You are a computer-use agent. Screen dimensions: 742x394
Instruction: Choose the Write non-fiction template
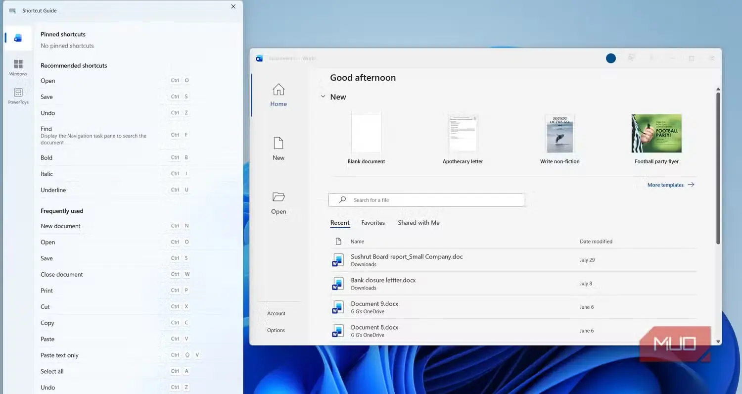559,133
